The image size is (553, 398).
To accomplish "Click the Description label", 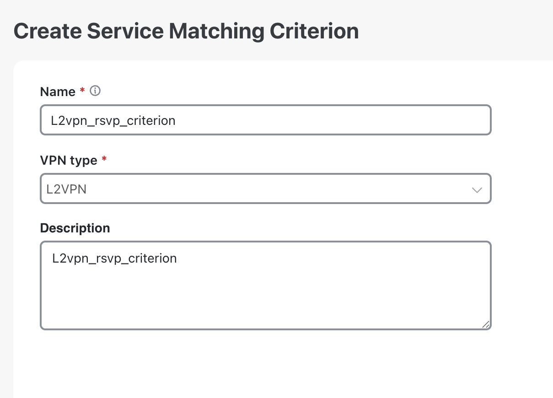I will 75,228.
